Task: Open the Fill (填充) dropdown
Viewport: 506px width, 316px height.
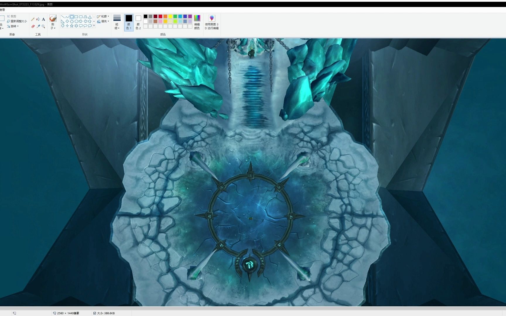Action: [x=103, y=21]
